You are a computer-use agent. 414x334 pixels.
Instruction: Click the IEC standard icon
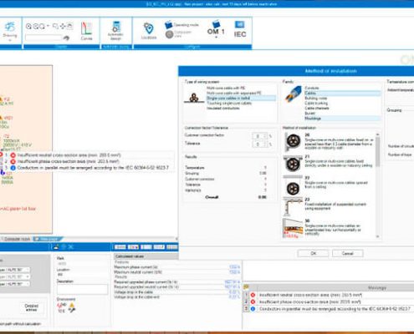point(240,29)
